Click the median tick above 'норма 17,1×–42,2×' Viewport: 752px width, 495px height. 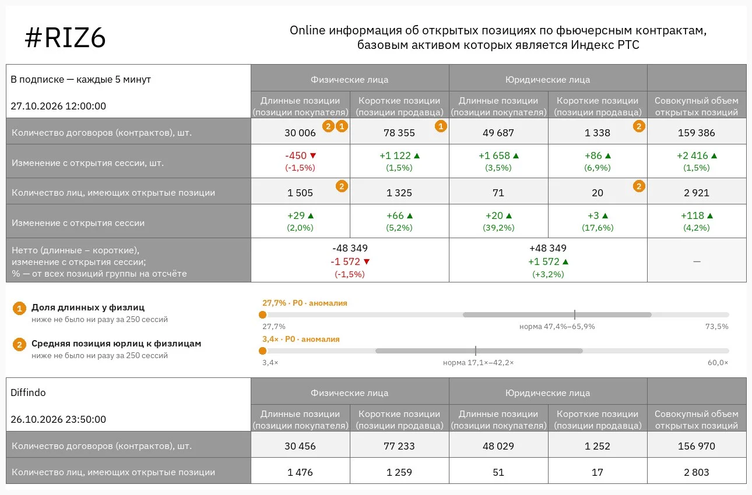(x=476, y=351)
